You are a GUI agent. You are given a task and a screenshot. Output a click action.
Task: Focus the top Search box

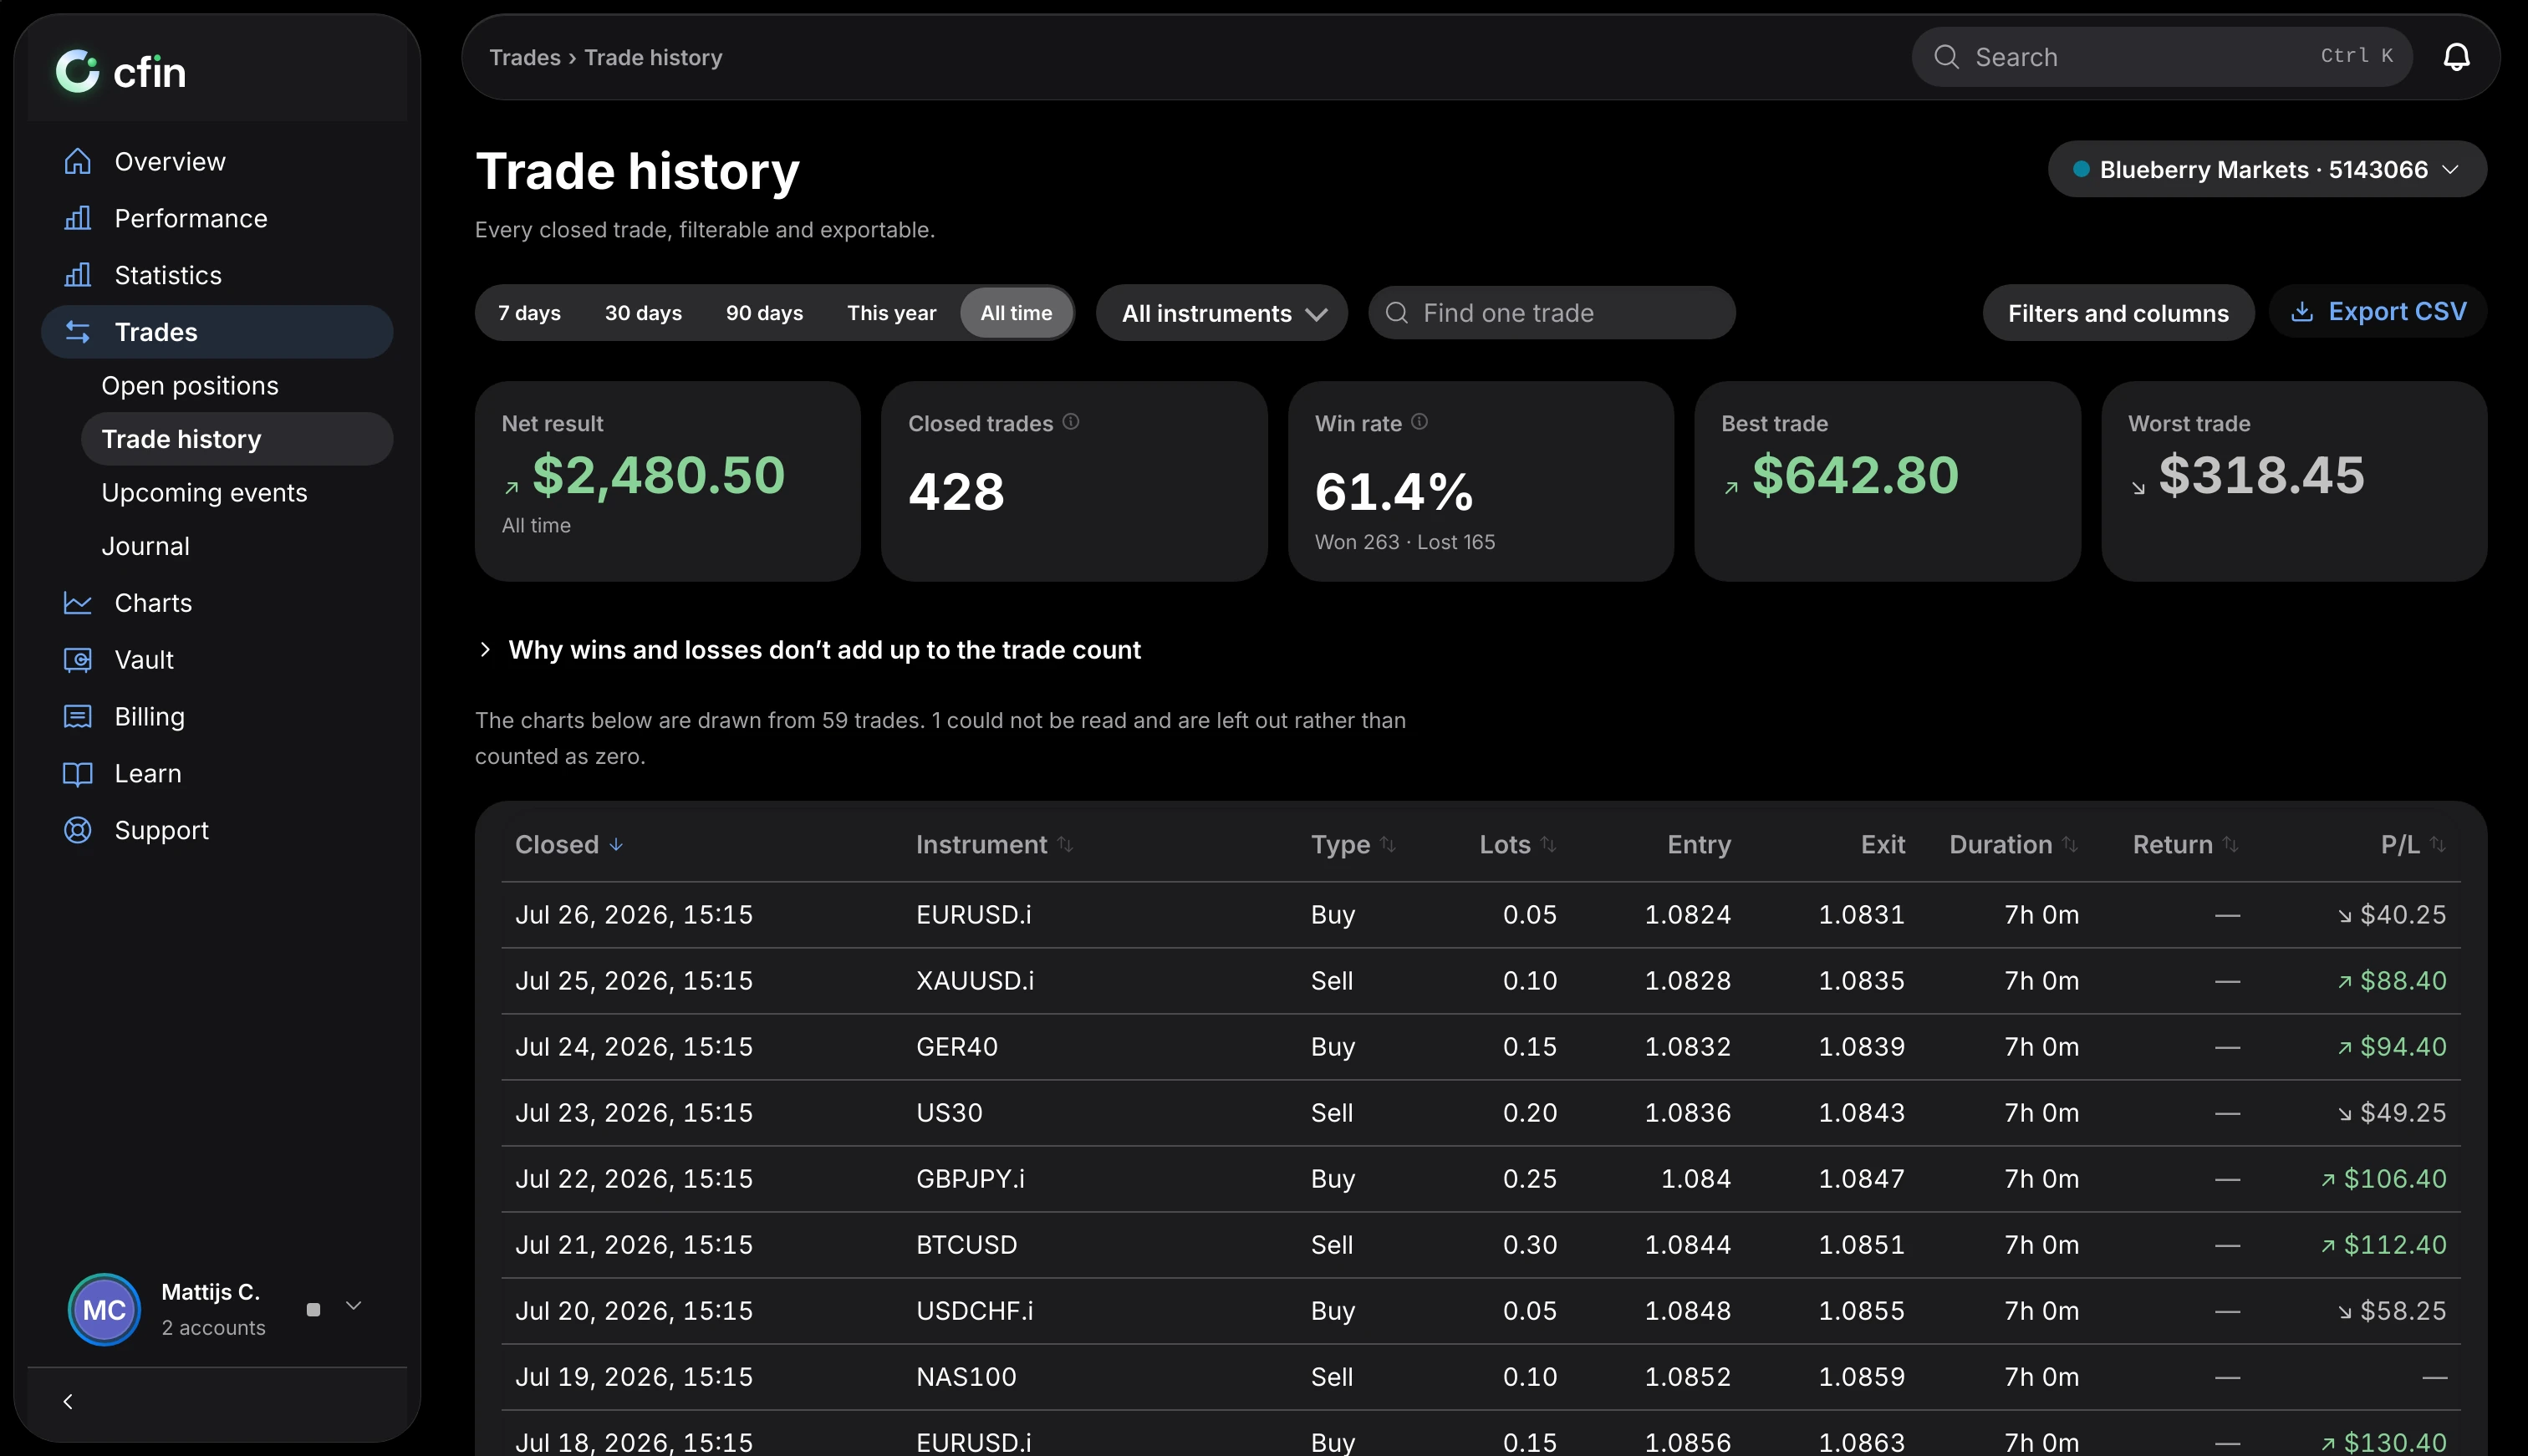(x=2162, y=57)
